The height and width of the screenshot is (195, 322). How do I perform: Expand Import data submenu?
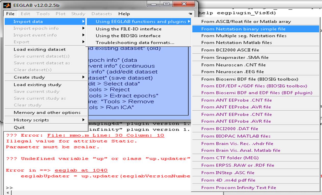46,22
